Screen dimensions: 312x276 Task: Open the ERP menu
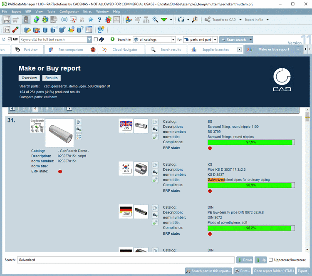pyautogui.click(x=28, y=12)
